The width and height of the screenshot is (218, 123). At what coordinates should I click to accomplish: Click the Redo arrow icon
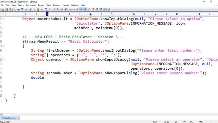click(50, 10)
